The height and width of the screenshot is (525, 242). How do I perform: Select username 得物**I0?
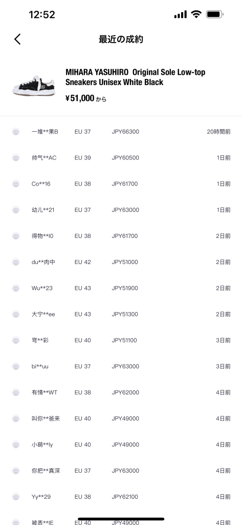[42, 236]
